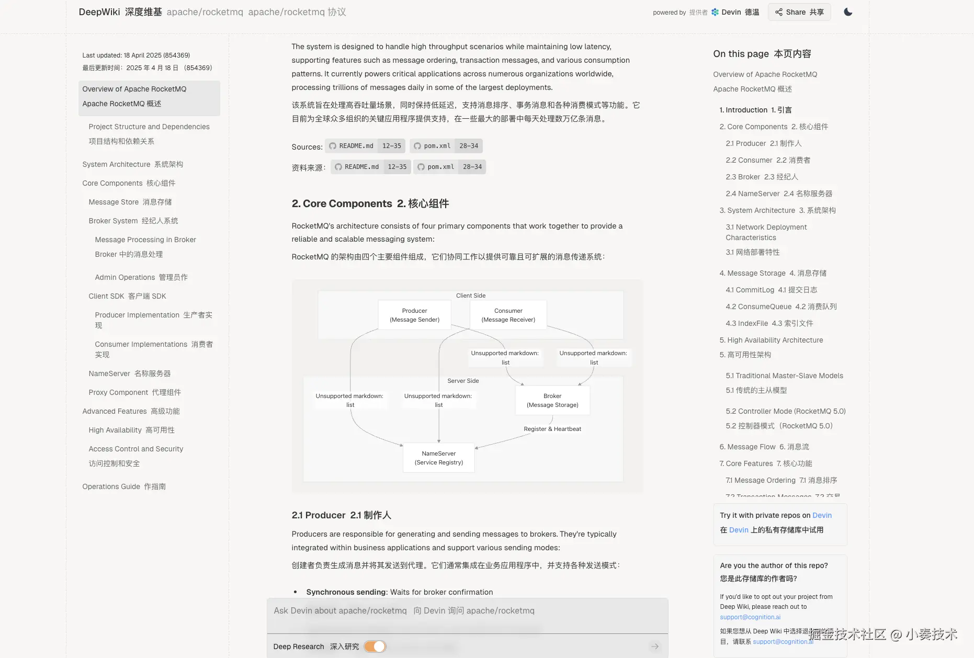Jump to 2.3 Broker in page outline

(x=762, y=177)
